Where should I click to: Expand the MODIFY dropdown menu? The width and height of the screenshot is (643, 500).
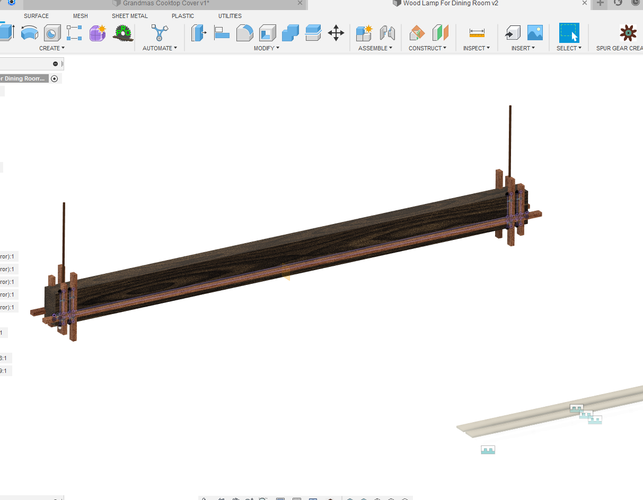266,48
